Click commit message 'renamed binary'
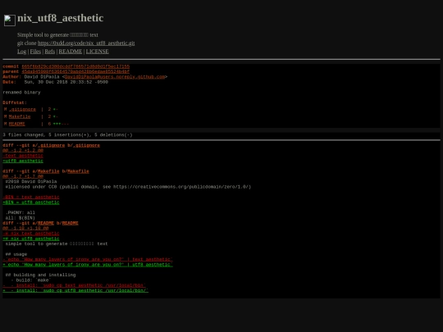The width and height of the screenshot is (443, 332). [x=21, y=93]
